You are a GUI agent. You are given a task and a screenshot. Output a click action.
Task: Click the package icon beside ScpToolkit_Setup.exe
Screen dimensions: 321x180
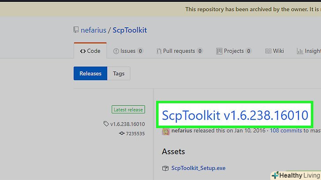(165, 168)
